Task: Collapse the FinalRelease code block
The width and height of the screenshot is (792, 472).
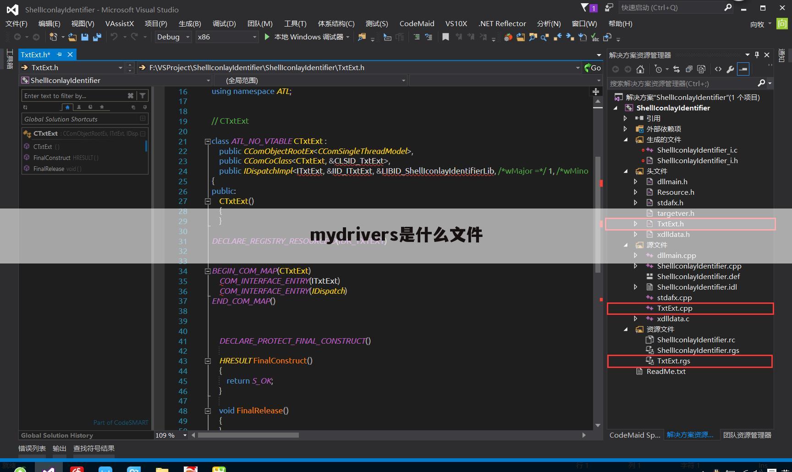Action: tap(208, 411)
